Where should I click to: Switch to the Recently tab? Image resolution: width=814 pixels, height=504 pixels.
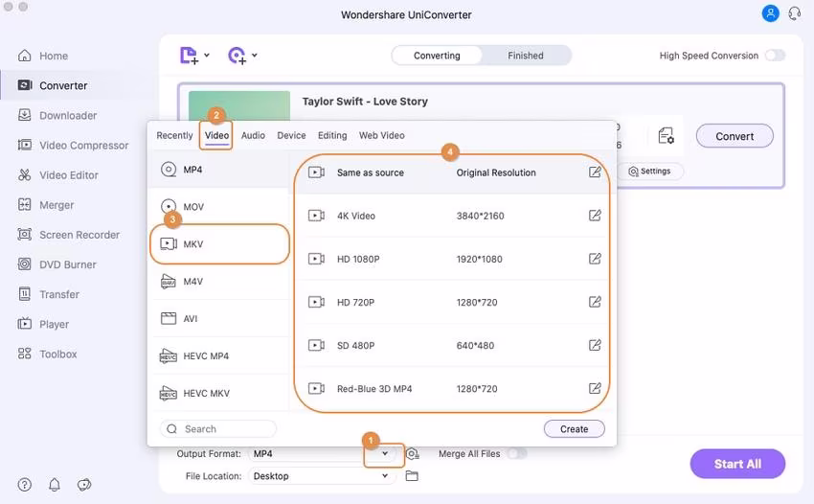[x=174, y=135]
